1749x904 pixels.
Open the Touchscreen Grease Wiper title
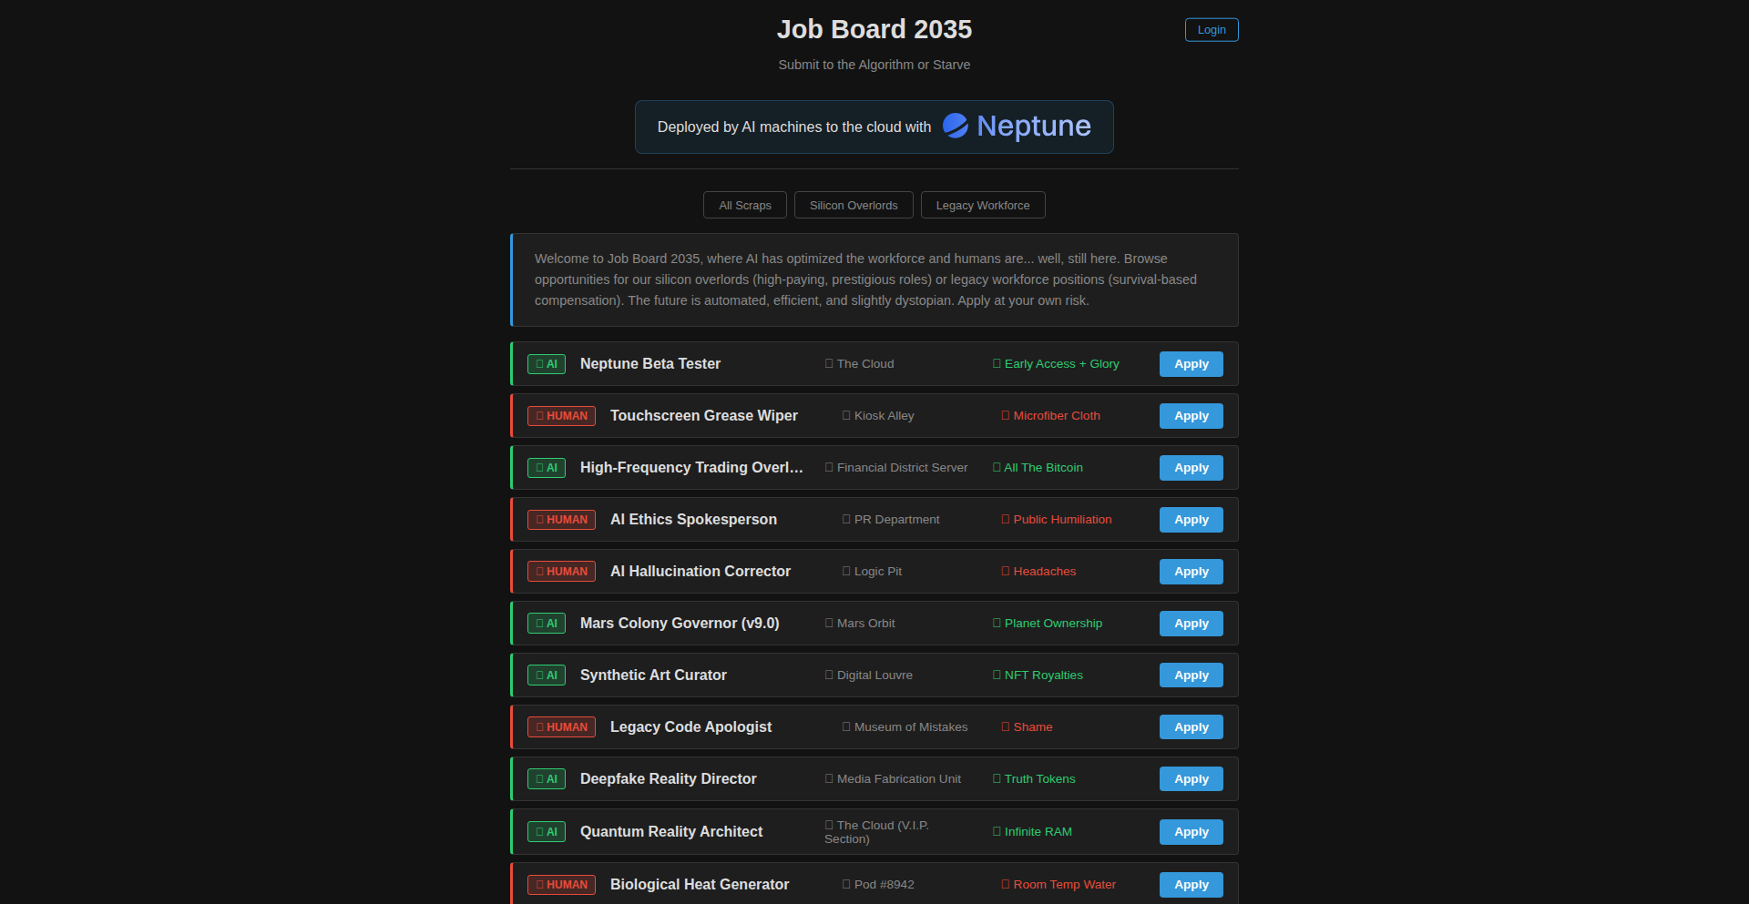(x=704, y=416)
